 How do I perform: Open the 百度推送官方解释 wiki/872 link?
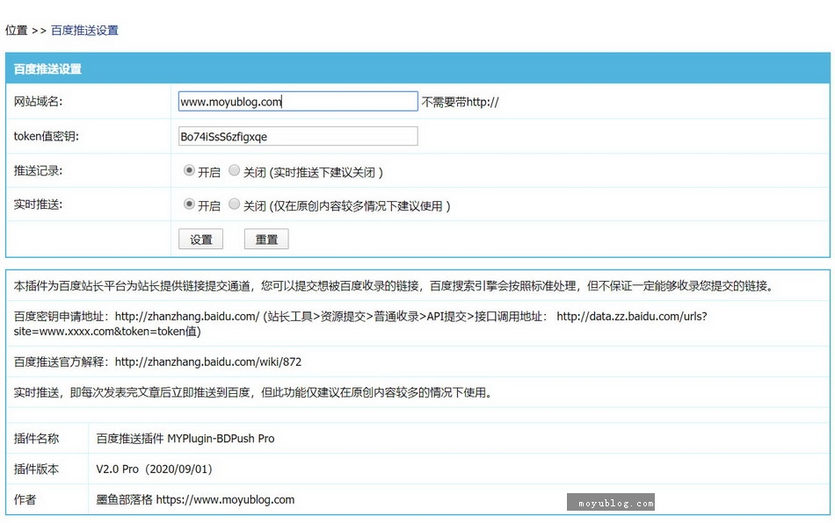pos(207,362)
